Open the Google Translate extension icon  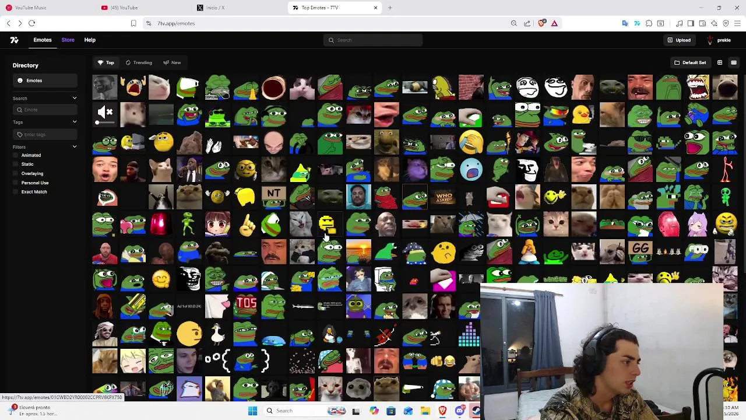[x=625, y=23]
